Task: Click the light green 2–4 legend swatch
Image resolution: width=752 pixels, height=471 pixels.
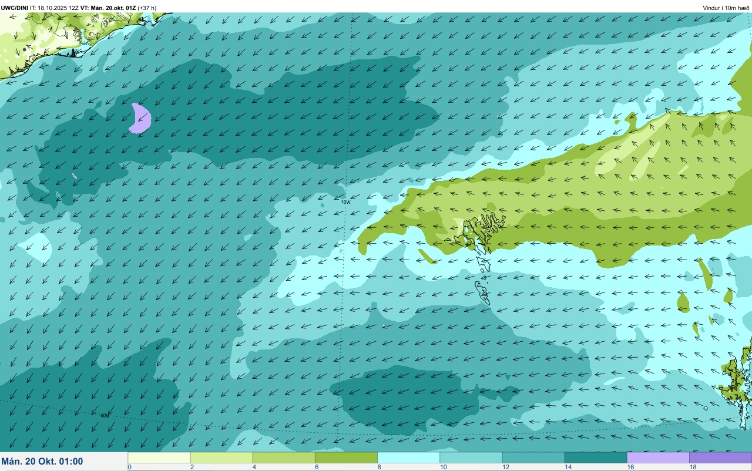Action: 221,457
